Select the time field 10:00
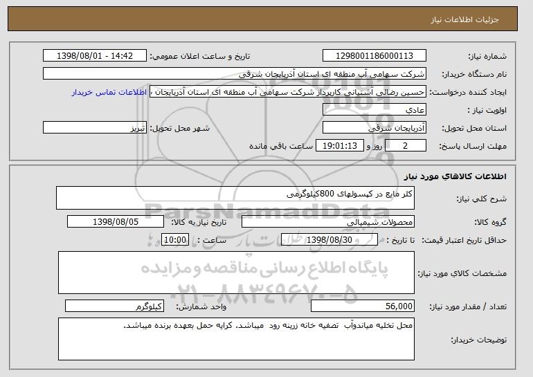 tap(175, 240)
